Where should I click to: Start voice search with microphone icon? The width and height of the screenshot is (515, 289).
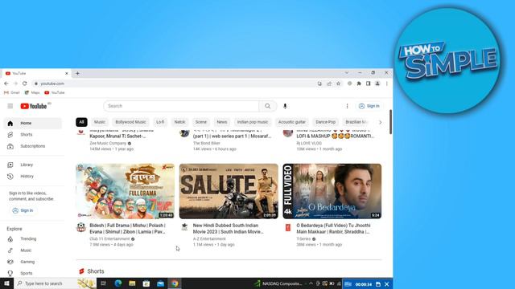285,106
